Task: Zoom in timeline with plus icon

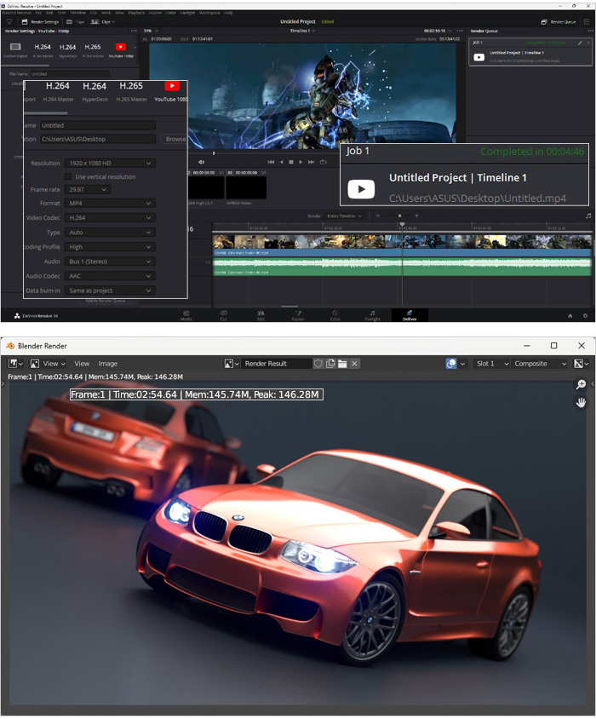Action: [416, 216]
